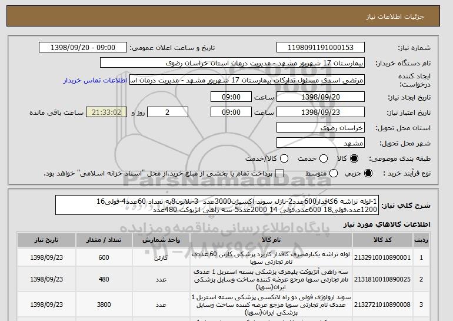The height and width of the screenshot is (321, 453).
Task: Click need date 1398/09/23 in row 3
Action: coord(46,305)
